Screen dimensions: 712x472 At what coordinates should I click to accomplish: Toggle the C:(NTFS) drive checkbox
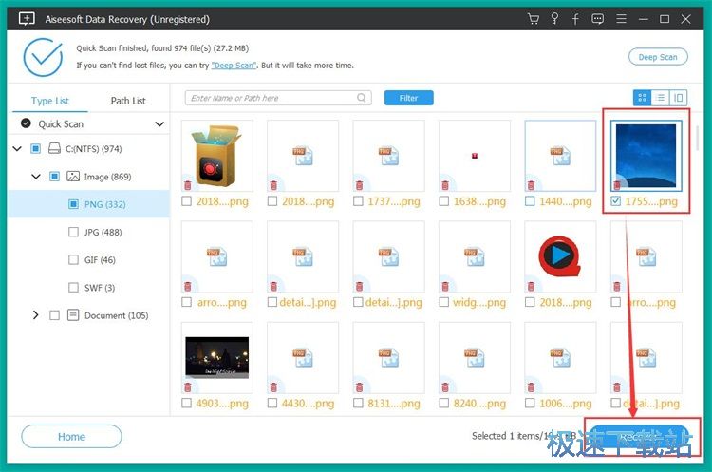point(35,148)
